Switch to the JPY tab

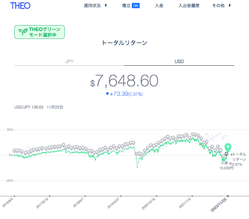(x=69, y=61)
